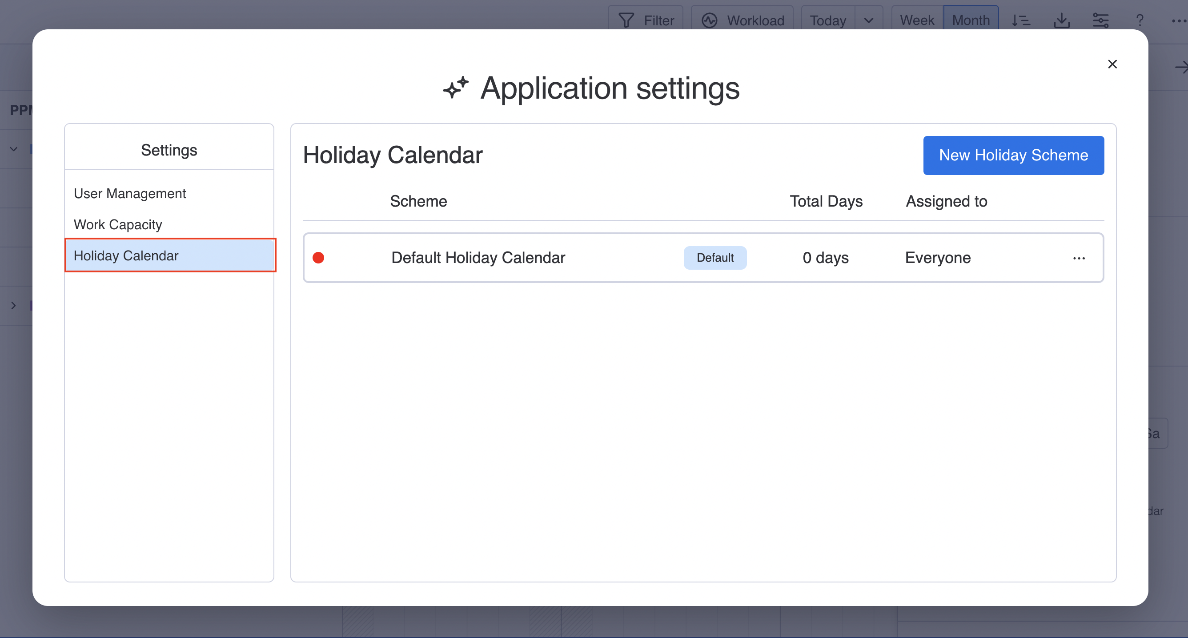Close the Application settings dialog

coord(1112,64)
